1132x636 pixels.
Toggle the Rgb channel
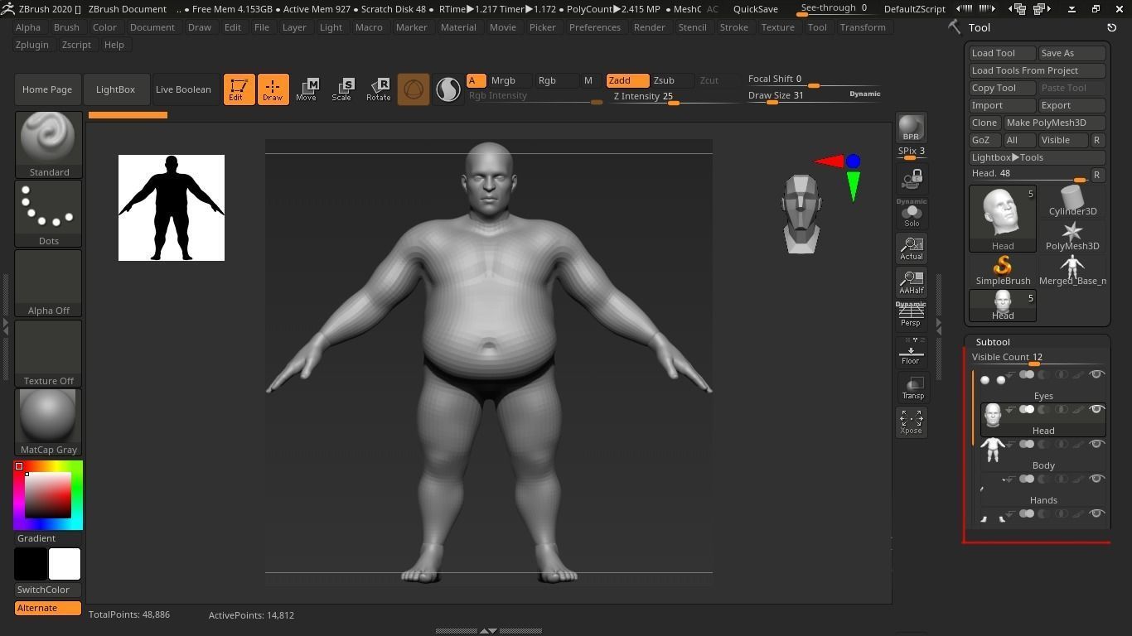[556, 80]
